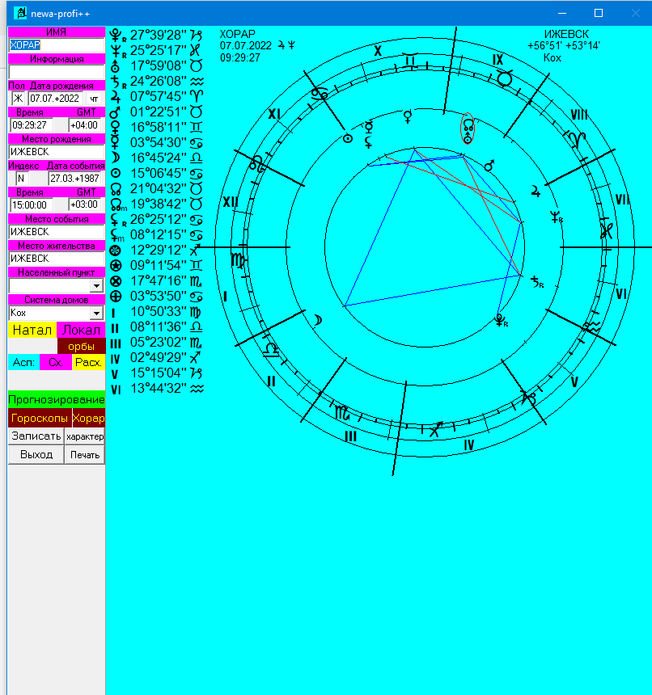Open the Населенный пункт dropdown arrow
This screenshot has height=695, width=652.
coord(97,286)
